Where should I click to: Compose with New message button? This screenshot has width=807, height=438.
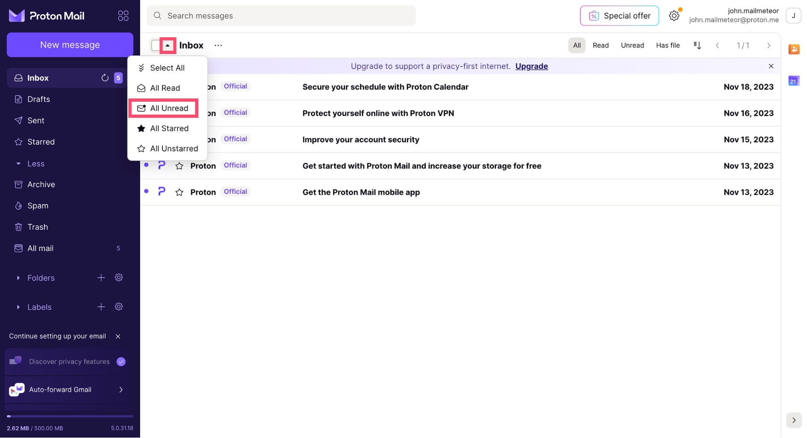pos(70,44)
